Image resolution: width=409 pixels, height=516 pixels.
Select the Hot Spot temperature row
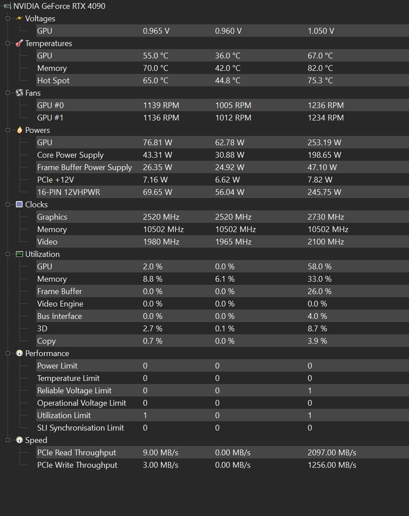(x=223, y=80)
